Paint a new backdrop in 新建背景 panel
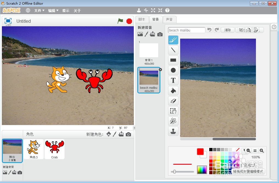Image resolution: width=279 pixels, height=183 pixels. point(146,34)
